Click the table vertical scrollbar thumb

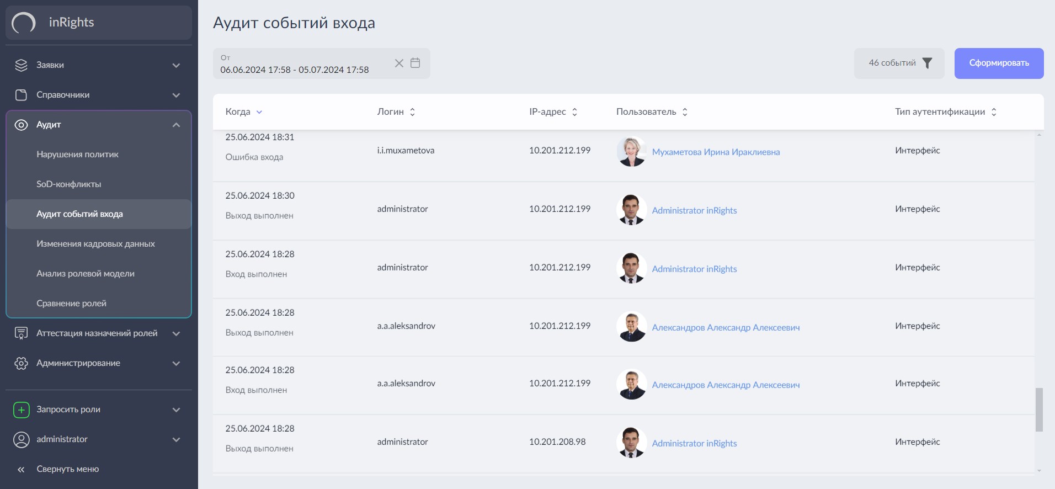pos(1039,409)
